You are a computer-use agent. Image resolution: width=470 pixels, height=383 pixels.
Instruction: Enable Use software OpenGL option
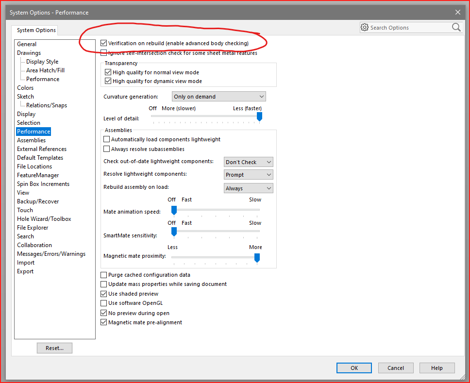pos(104,303)
